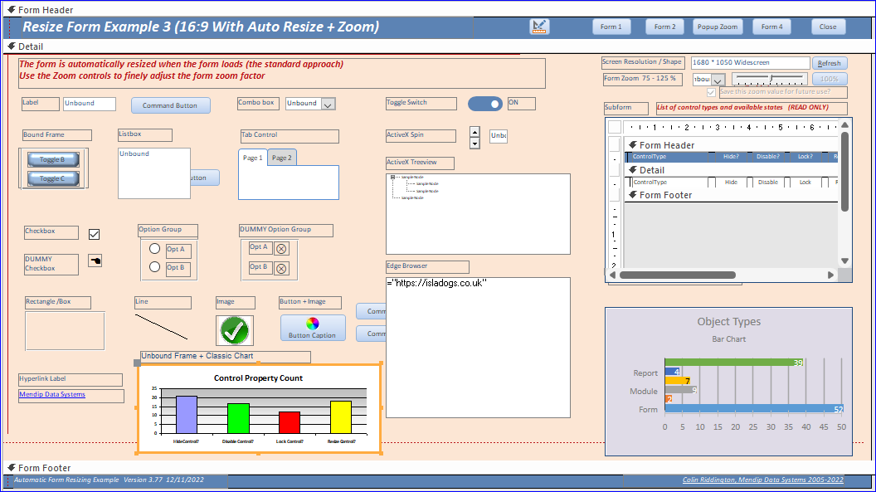Click the ON label beside toggle switch
This screenshot has width=876, height=492.
[521, 104]
